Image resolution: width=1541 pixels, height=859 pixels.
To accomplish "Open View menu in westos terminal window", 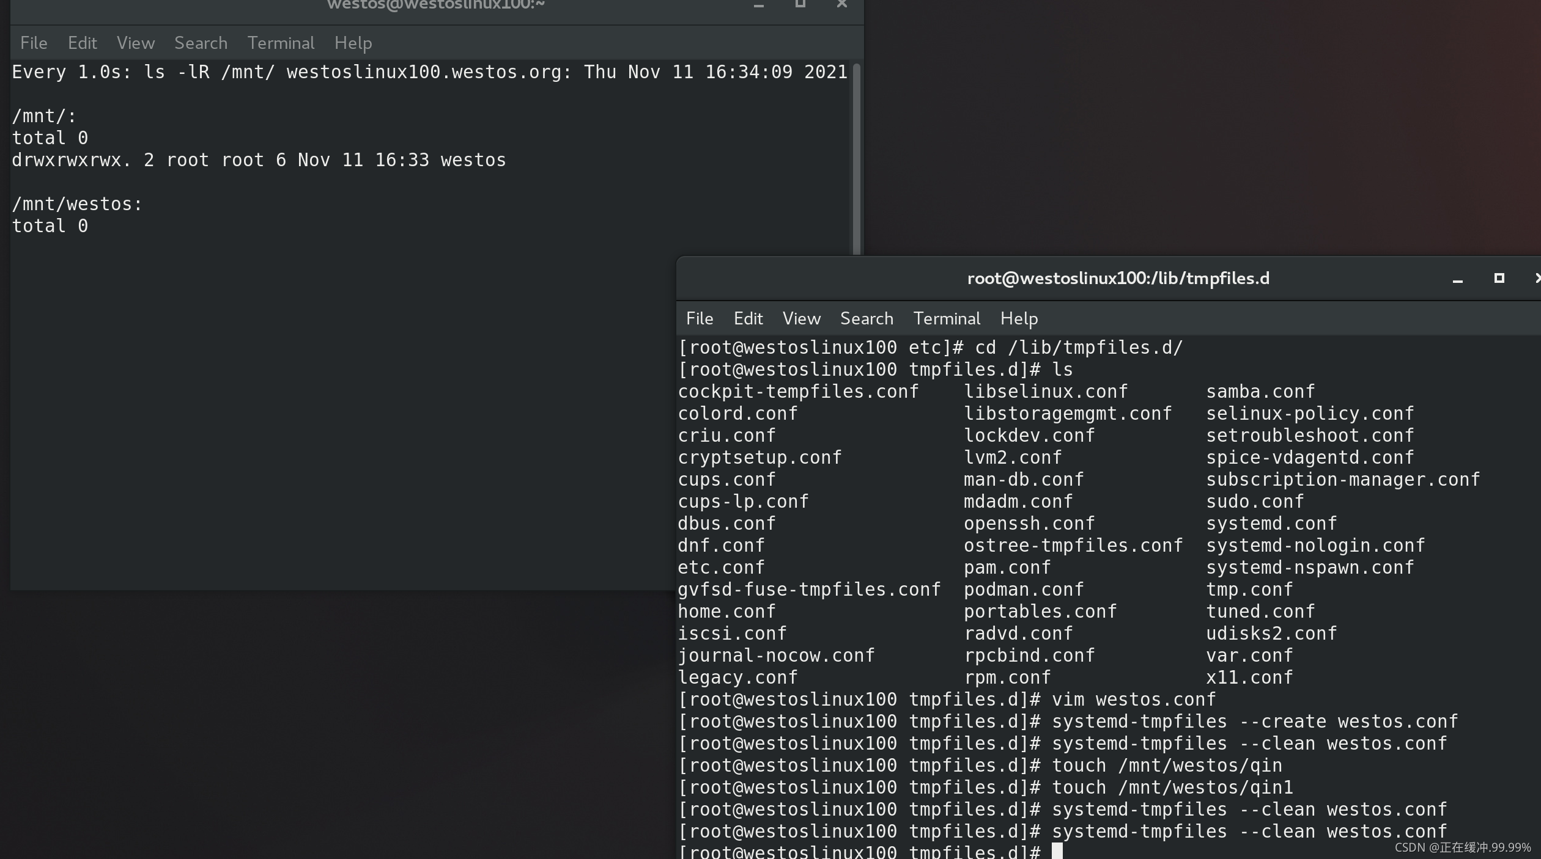I will pyautogui.click(x=136, y=43).
